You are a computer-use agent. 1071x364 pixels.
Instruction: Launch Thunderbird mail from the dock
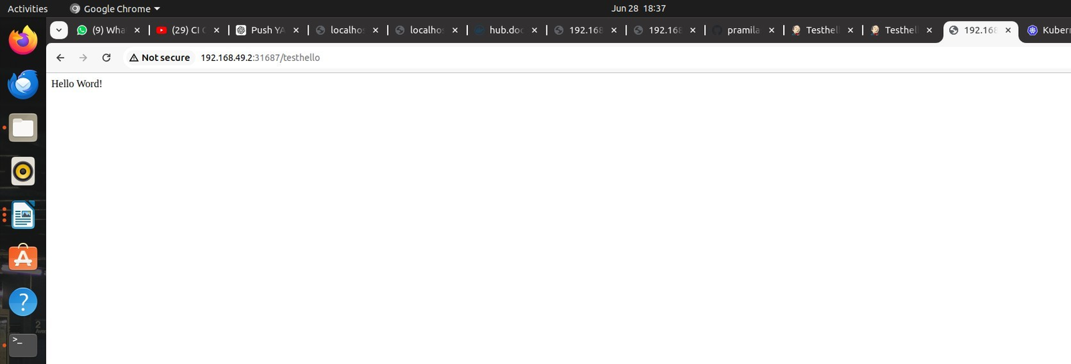click(x=23, y=84)
